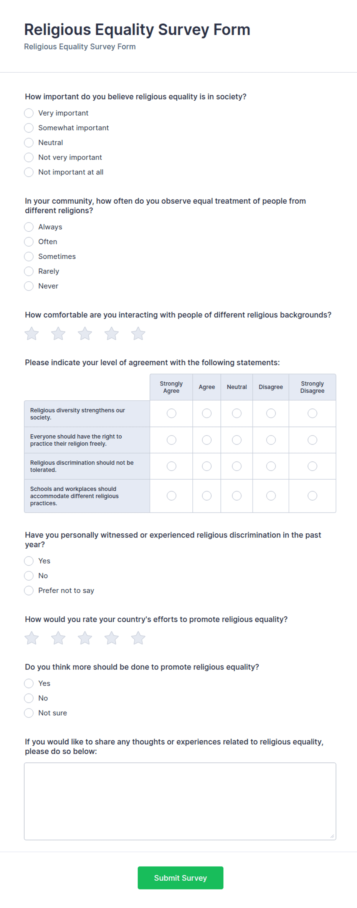Select the third star for comfort interacting
Screen dimensions: 357x908
tap(85, 334)
